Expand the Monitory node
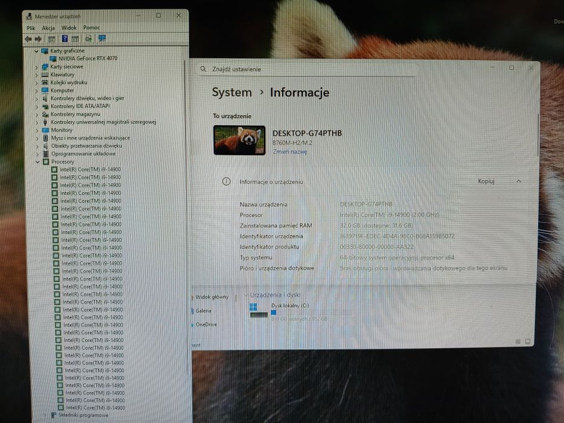Screen dimensions: 564x423 (x=37, y=130)
